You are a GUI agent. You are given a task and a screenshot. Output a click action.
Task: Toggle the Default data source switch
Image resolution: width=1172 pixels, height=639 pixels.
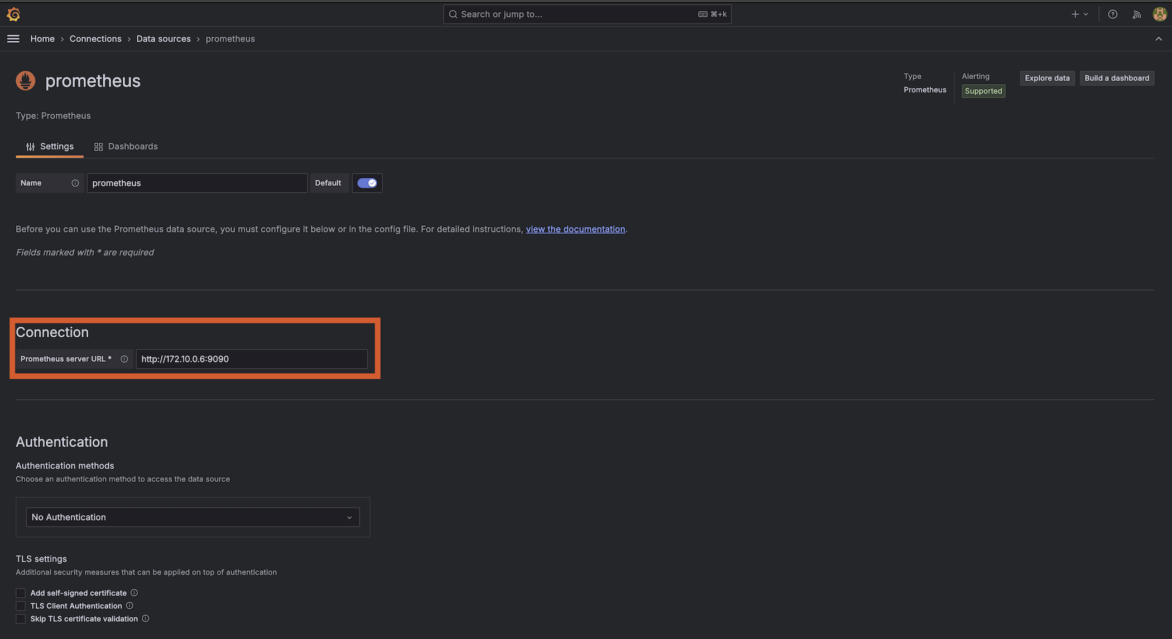tap(367, 183)
